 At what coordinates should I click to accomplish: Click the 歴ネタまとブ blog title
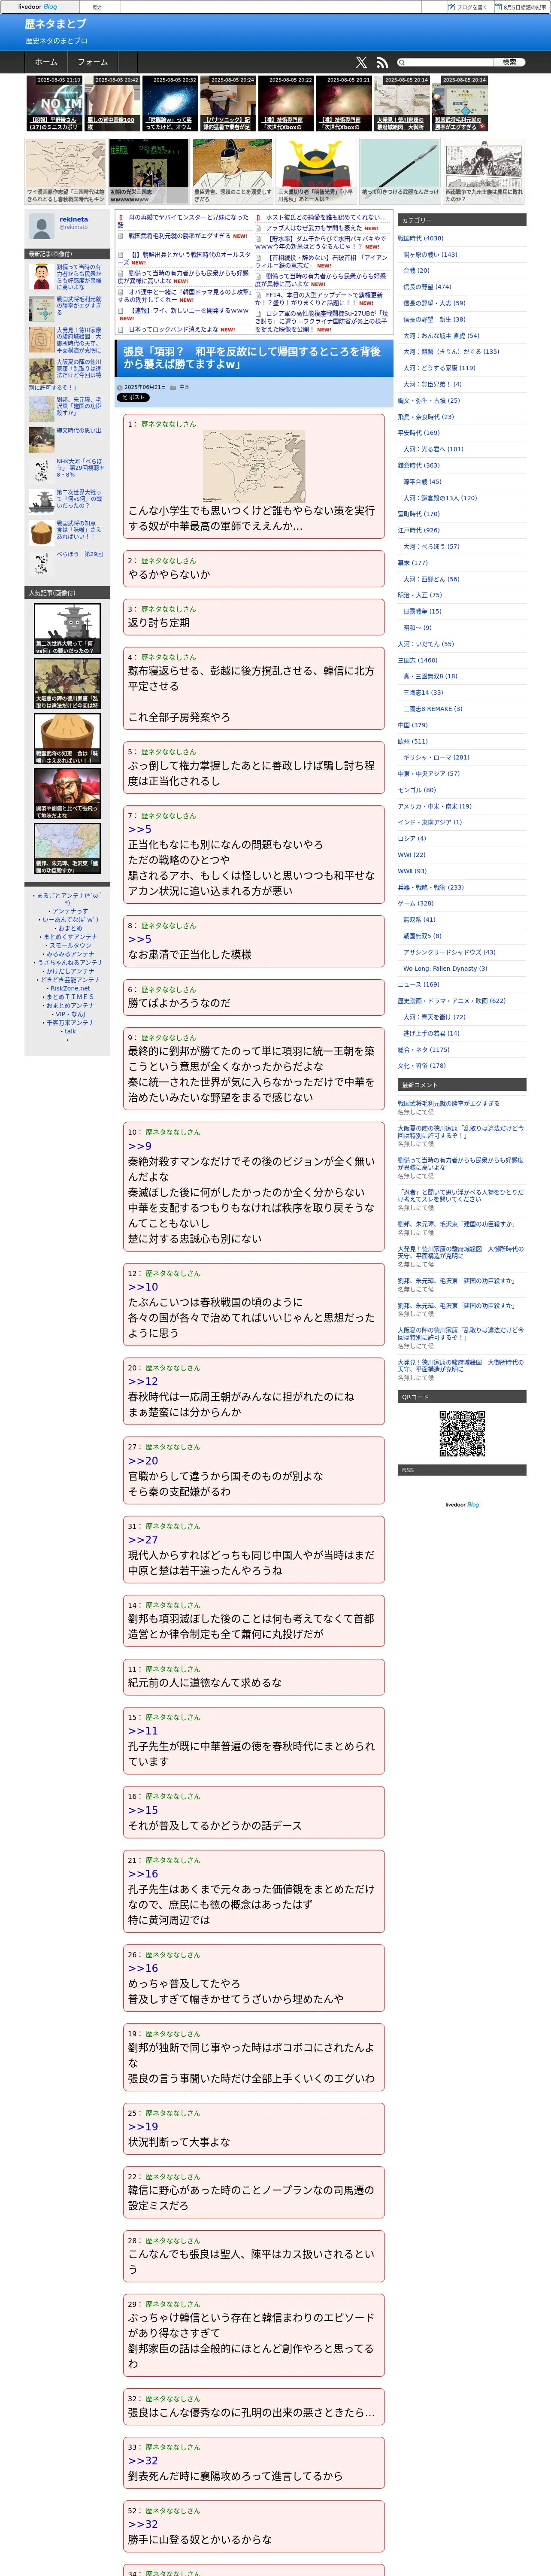tap(55, 23)
